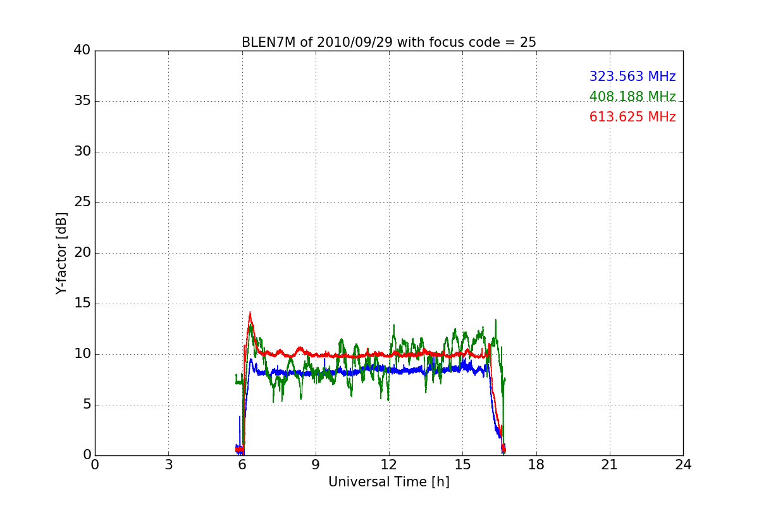Click the y-axis tick label 25
The width and height of the screenshot is (759, 506).
point(82,202)
